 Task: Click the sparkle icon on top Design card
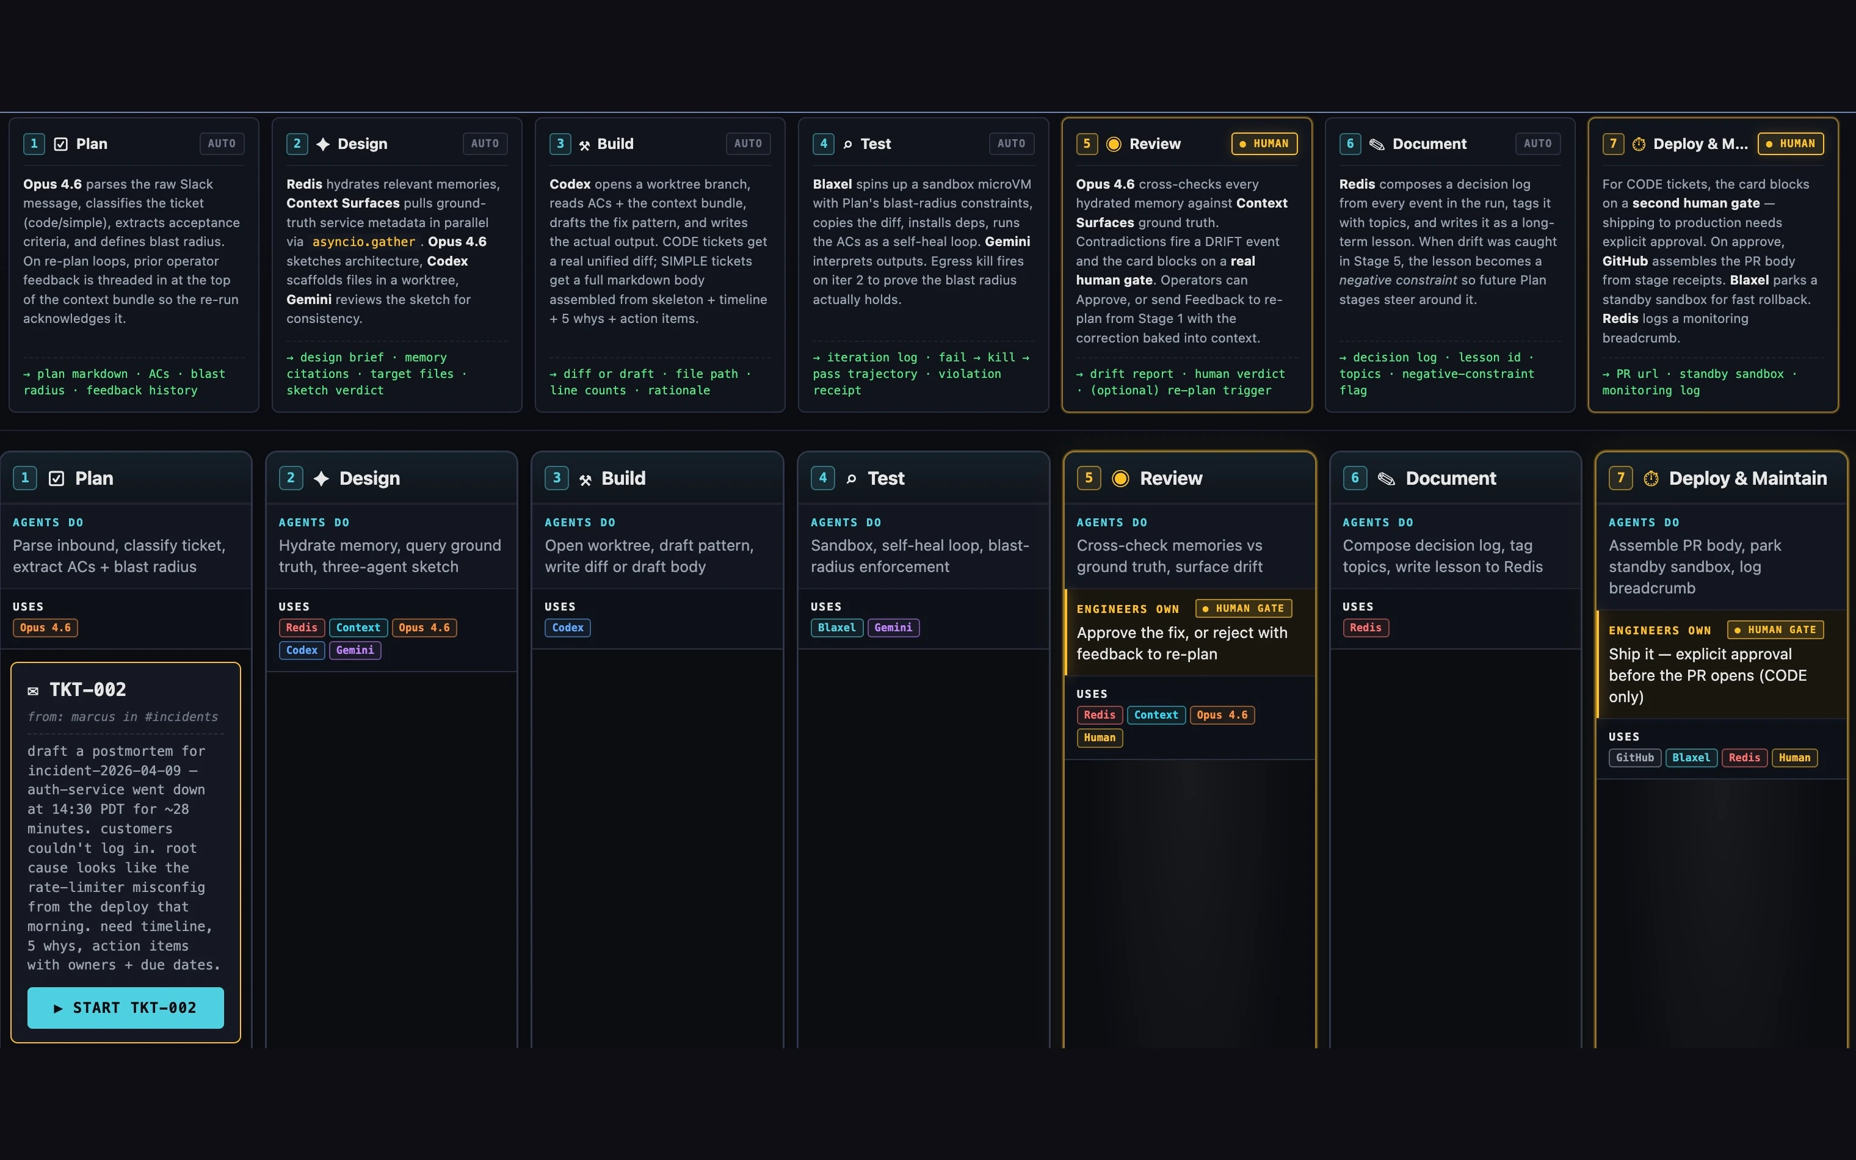(323, 144)
